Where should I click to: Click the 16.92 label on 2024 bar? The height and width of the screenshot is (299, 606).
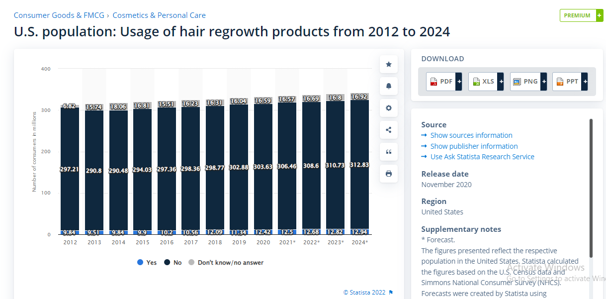(x=360, y=97)
